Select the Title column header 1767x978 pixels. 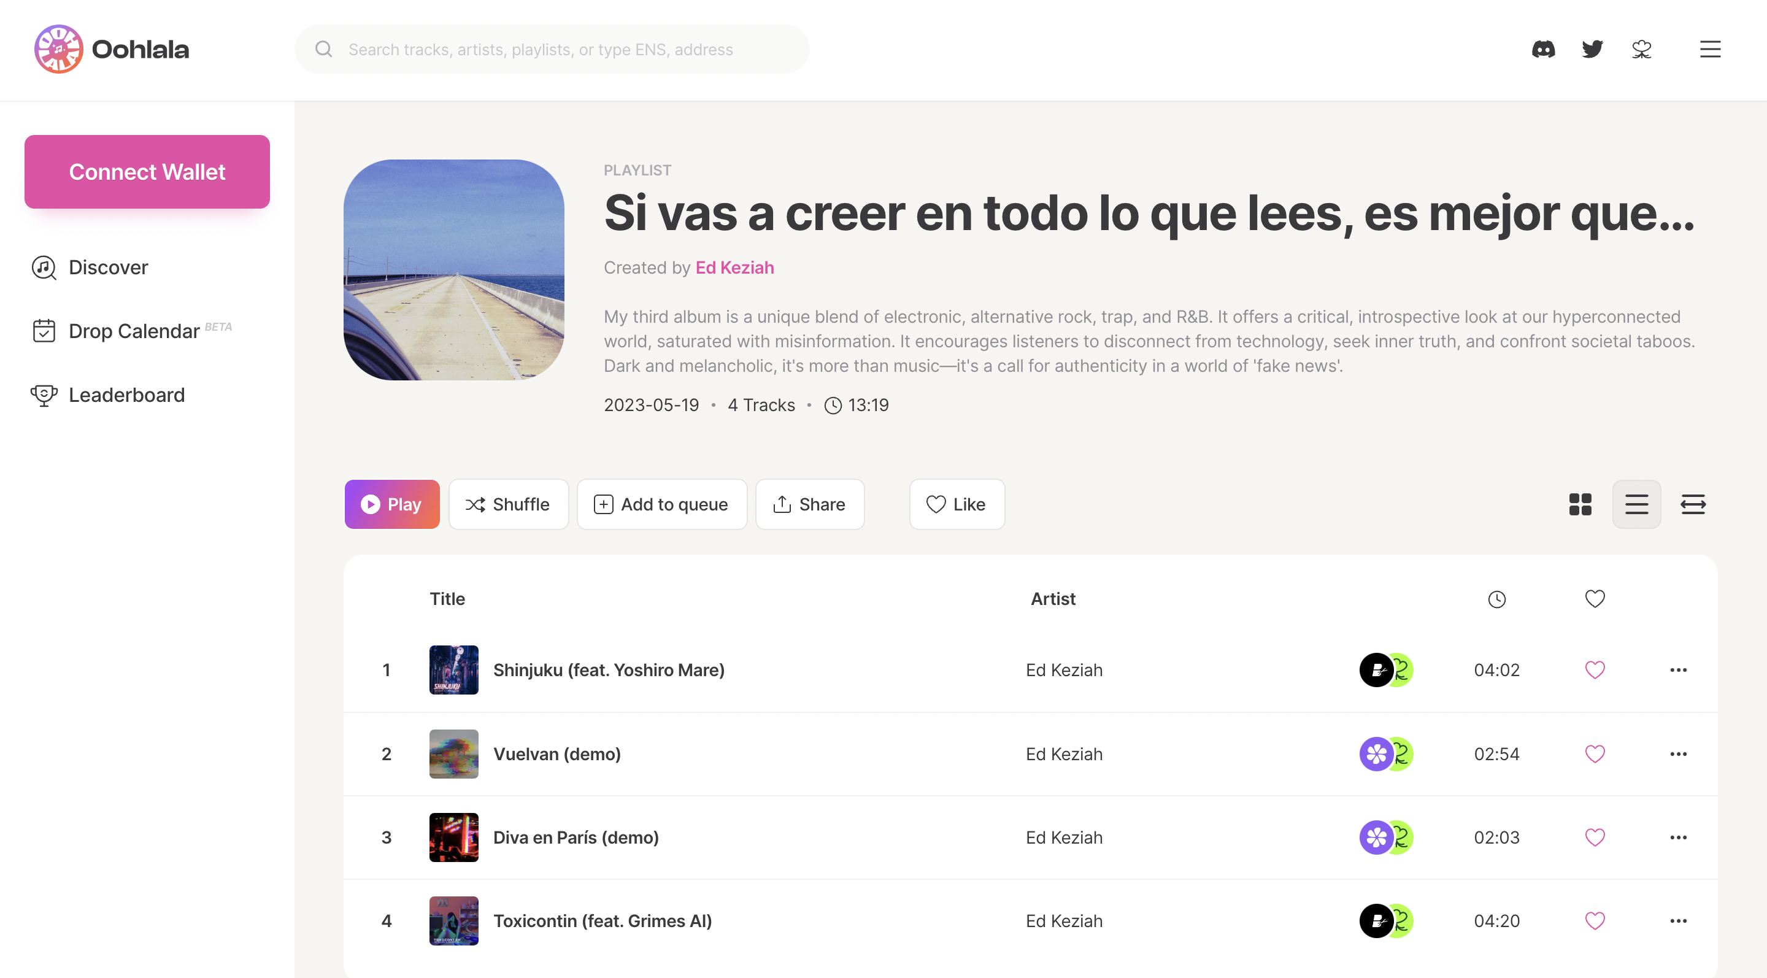coord(447,598)
